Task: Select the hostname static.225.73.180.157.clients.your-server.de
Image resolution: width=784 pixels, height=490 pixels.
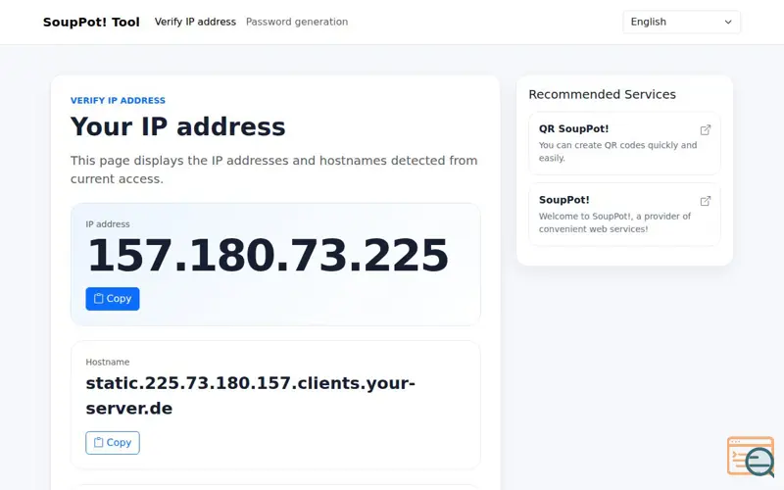Action: (x=251, y=396)
